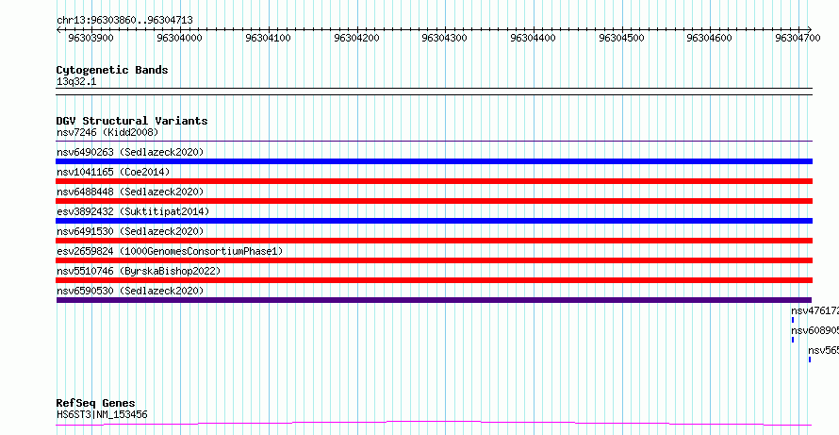
Task: Select ruler position 96304000
Action: click(180, 38)
